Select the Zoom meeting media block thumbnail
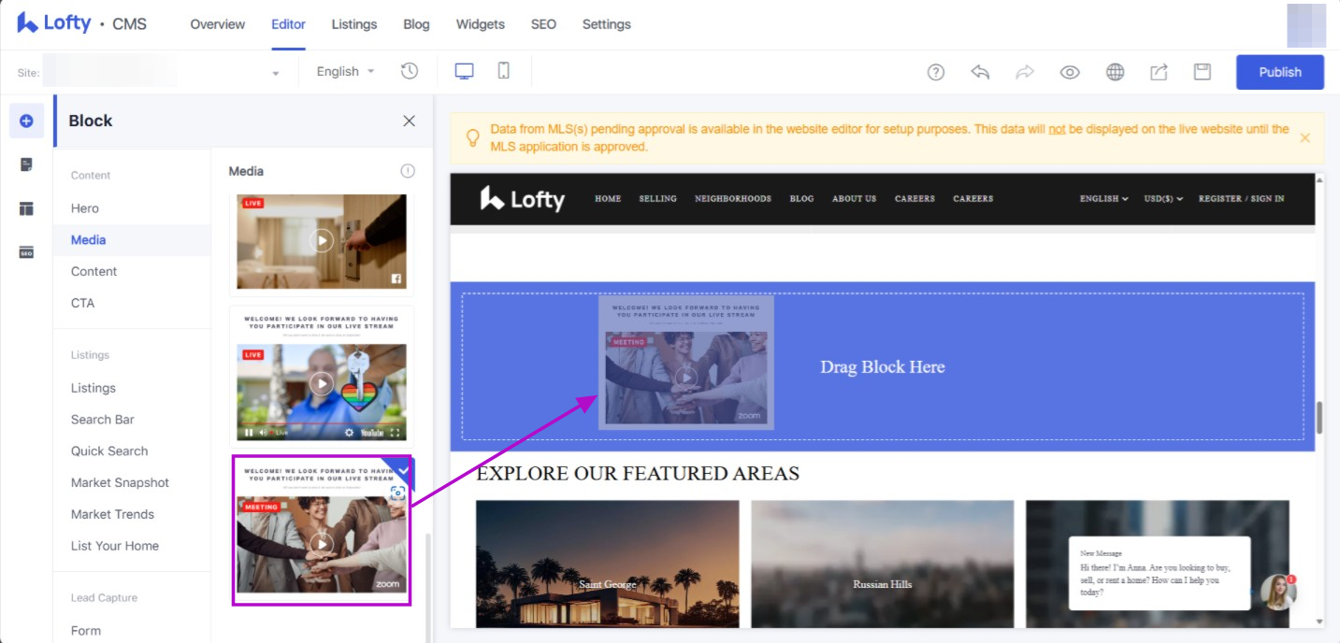1340x643 pixels. pyautogui.click(x=321, y=529)
